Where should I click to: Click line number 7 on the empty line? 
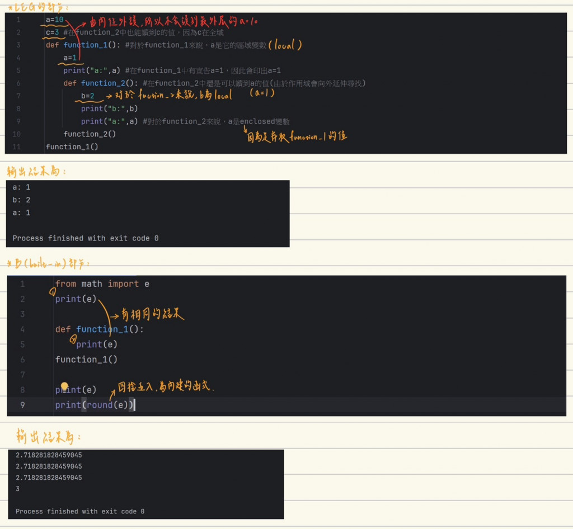tap(22, 375)
